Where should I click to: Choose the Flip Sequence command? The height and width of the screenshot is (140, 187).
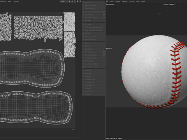point(93,85)
